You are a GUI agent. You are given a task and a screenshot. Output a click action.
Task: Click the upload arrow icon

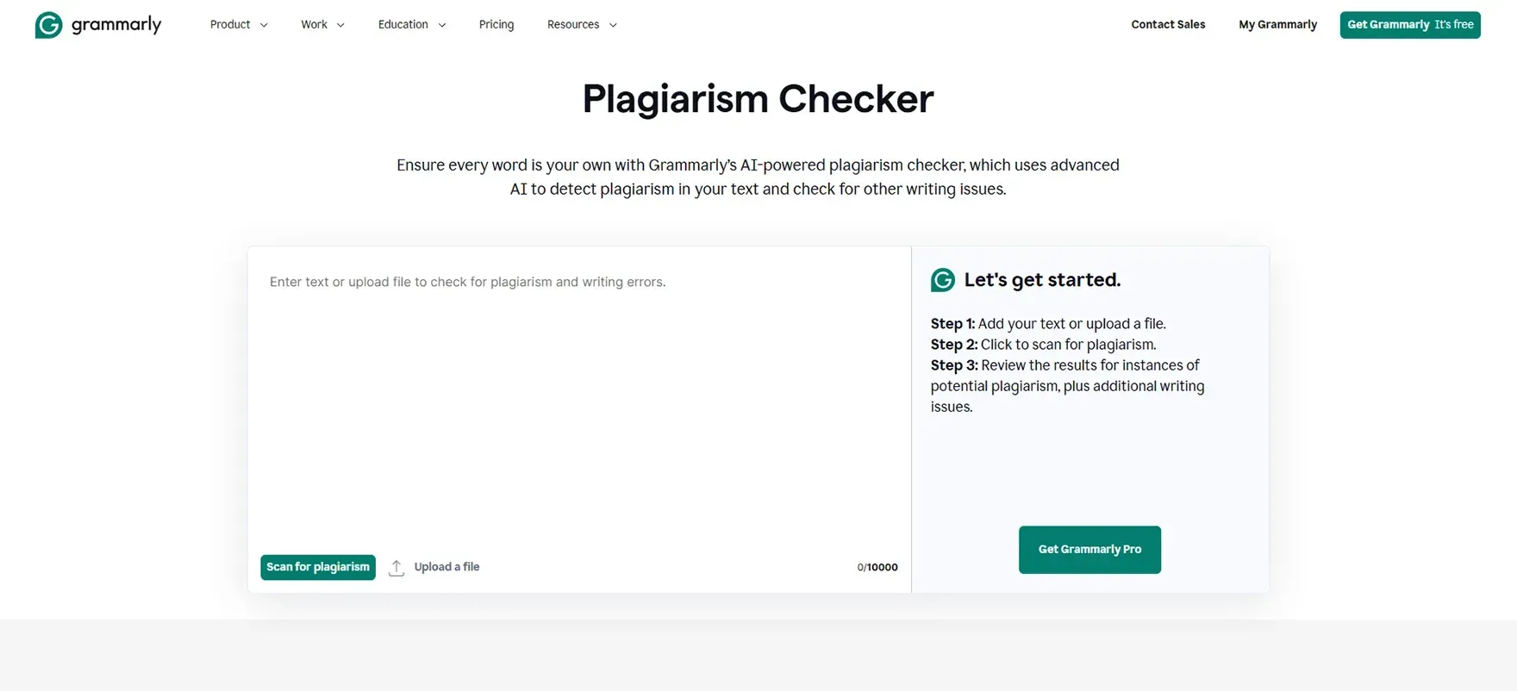pyautogui.click(x=396, y=568)
